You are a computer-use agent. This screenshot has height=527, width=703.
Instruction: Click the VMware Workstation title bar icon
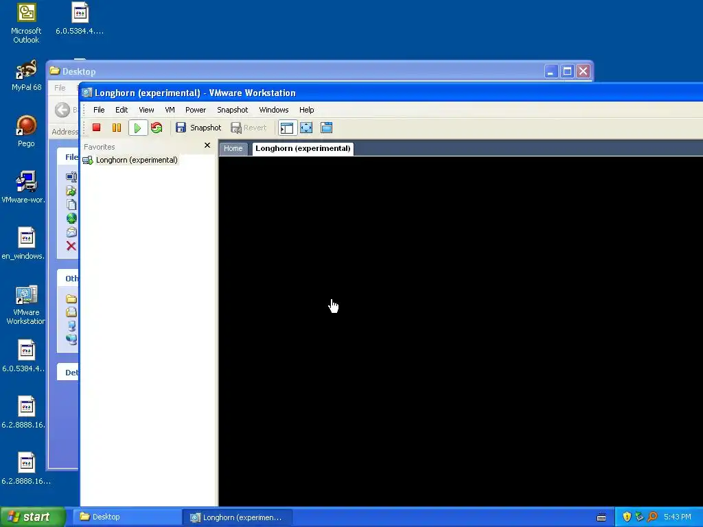pyautogui.click(x=87, y=93)
